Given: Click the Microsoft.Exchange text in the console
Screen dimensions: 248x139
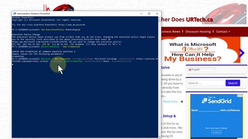Looking at the screenshot, I should click(106, 59).
